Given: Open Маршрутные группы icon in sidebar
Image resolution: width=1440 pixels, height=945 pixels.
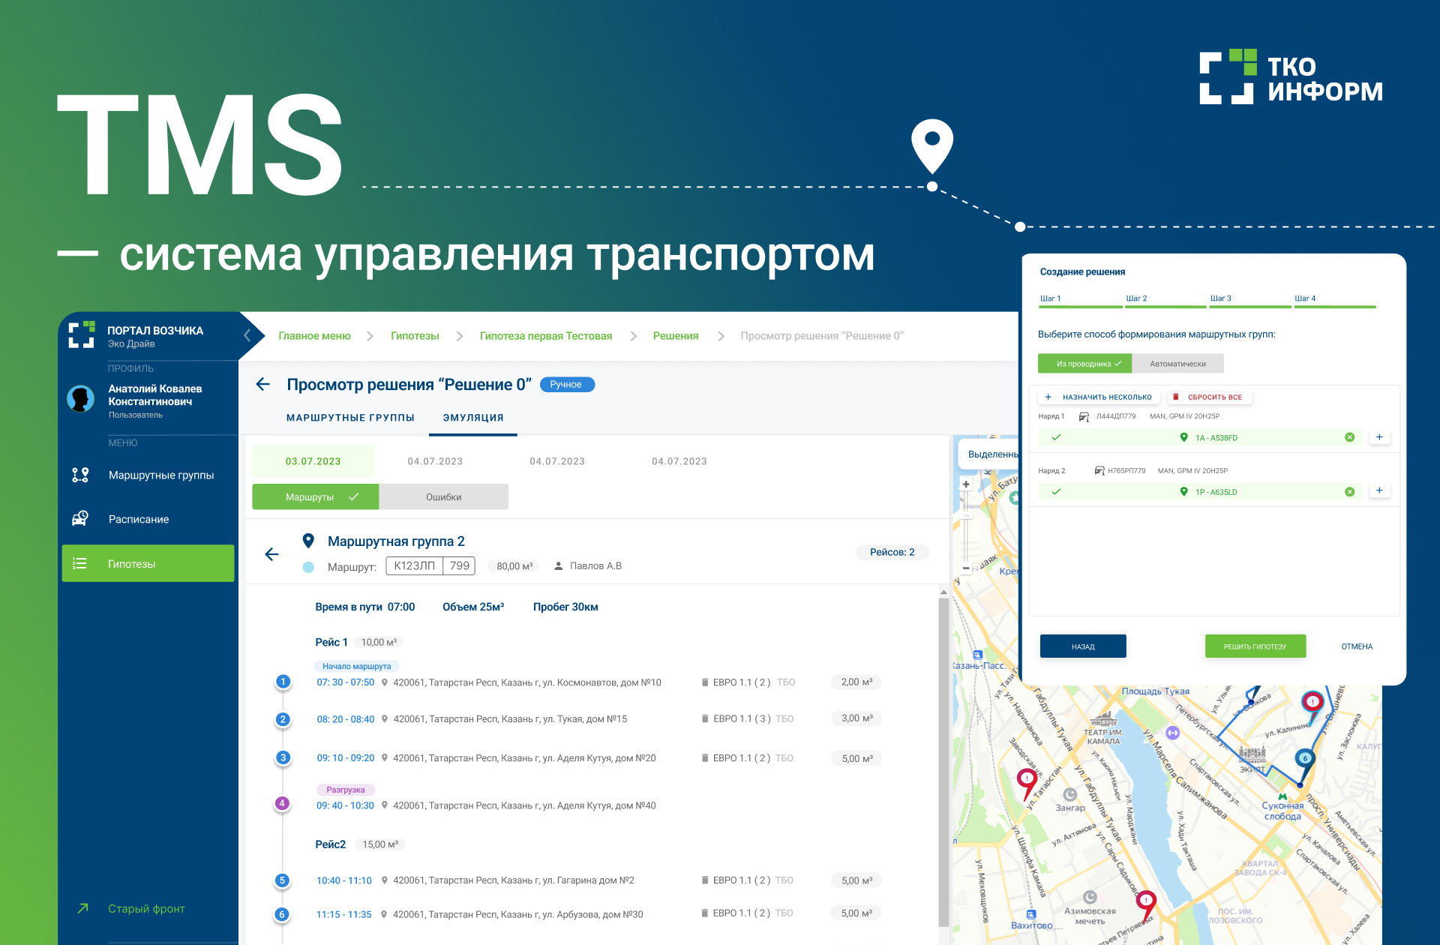Looking at the screenshot, I should pos(80,475).
